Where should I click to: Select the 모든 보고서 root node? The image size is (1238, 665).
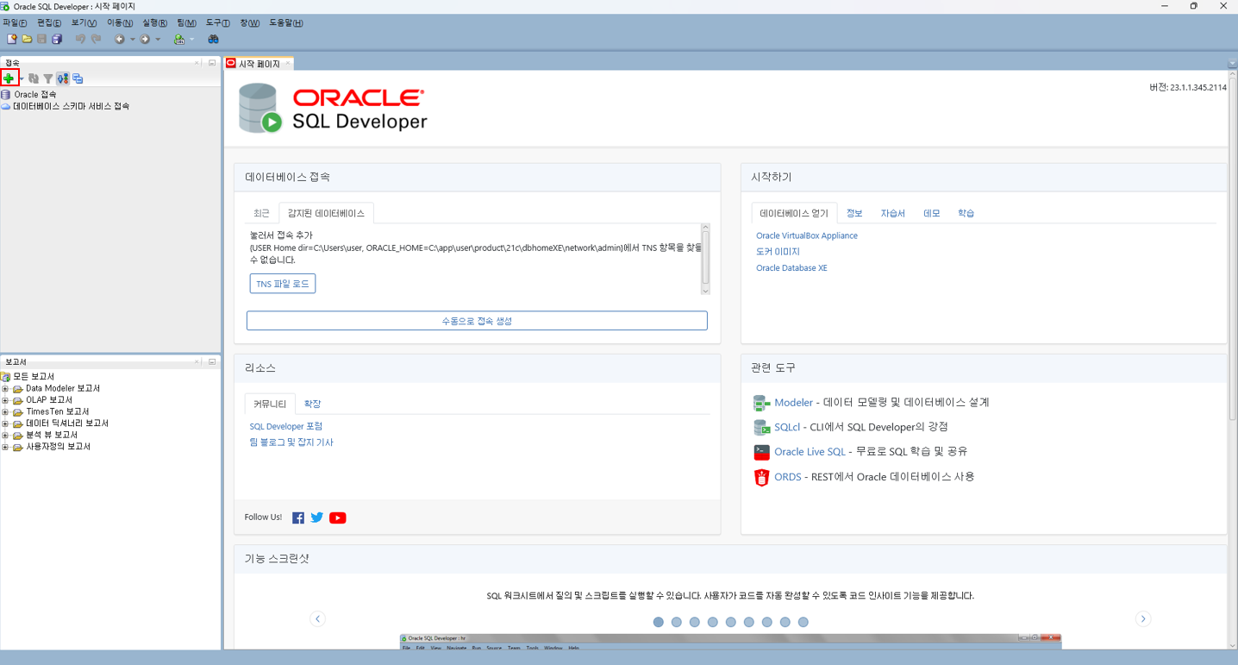point(34,377)
